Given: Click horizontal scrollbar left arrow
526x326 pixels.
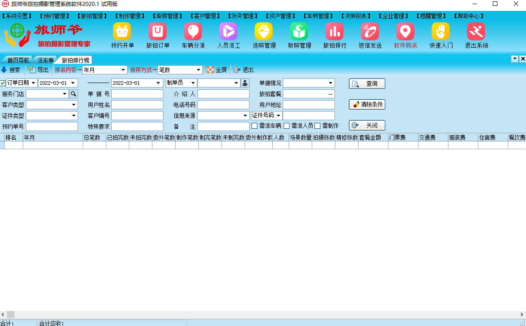Looking at the screenshot, I should pyautogui.click(x=3, y=314).
